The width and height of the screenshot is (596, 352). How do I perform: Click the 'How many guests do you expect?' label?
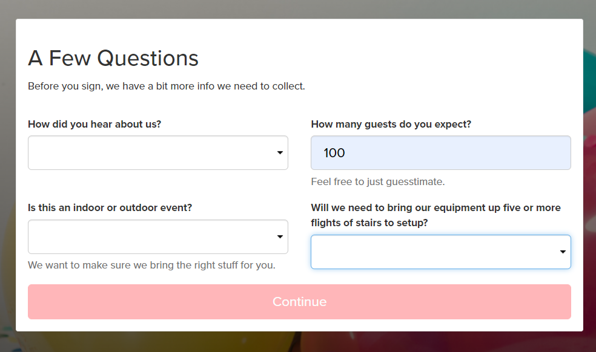pyautogui.click(x=391, y=124)
